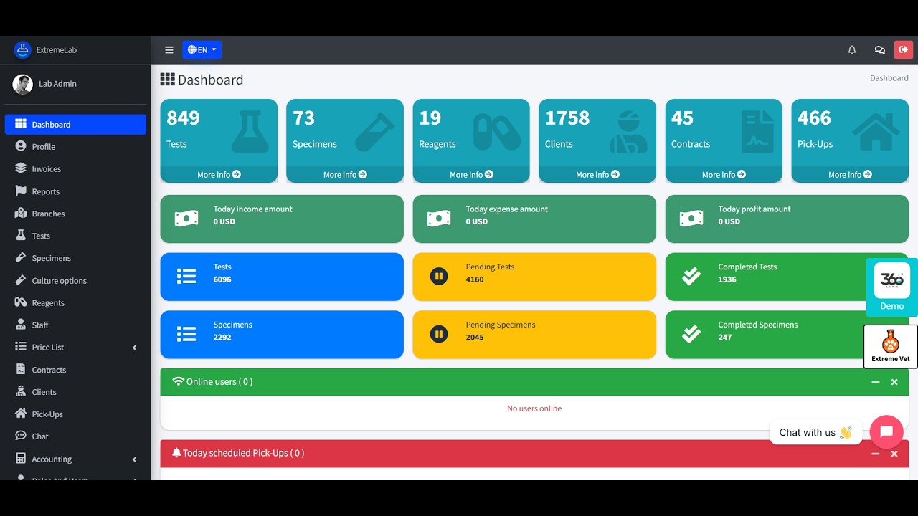
Task: Click the vial icon on Specimens card
Action: 374,131
